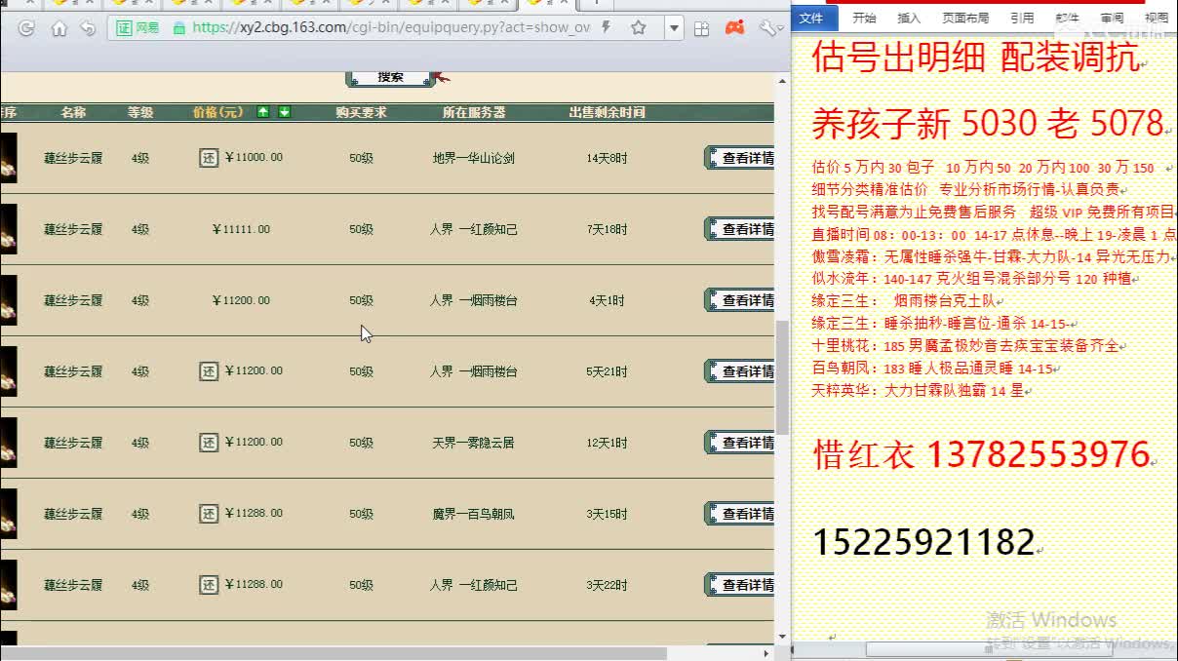Click the Word heading 估号出明细 配装调抗
Viewport: 1178px width, 661px height.
[976, 58]
